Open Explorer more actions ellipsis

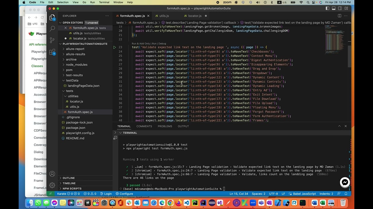click(107, 16)
